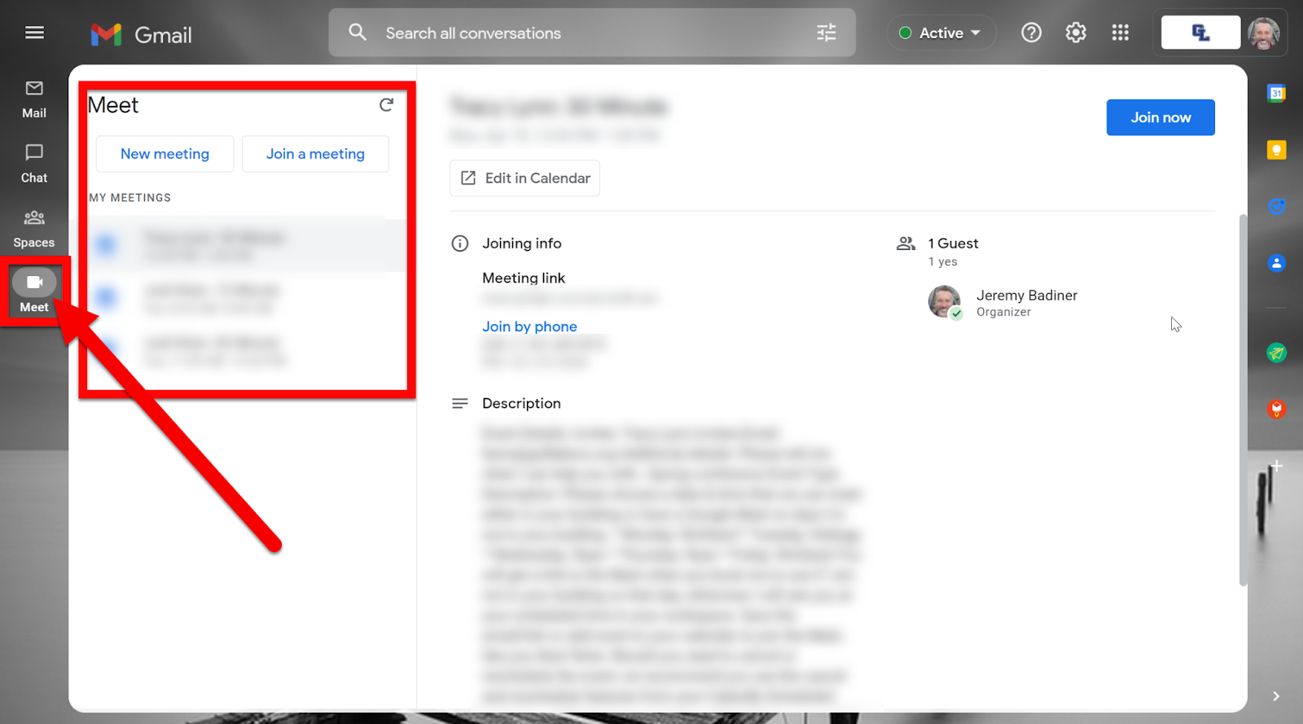Open the Help support icon
This screenshot has width=1303, height=724.
[x=1031, y=33]
